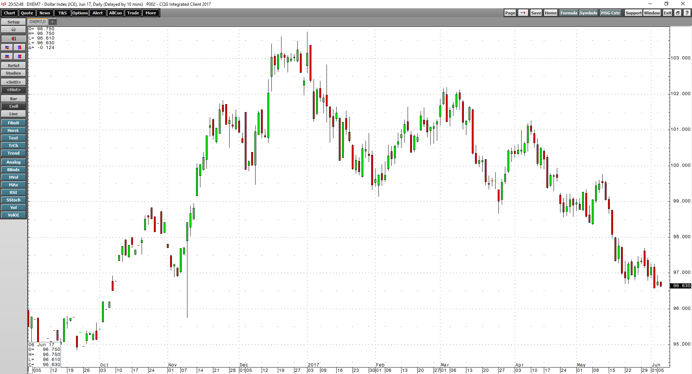Select the DXEM7,D chart tab
692x374 pixels.
[37, 22]
